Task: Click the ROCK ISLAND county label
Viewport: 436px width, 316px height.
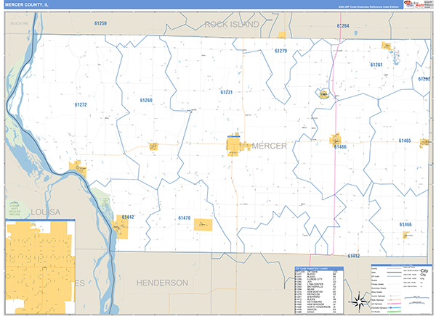Action: click(232, 25)
